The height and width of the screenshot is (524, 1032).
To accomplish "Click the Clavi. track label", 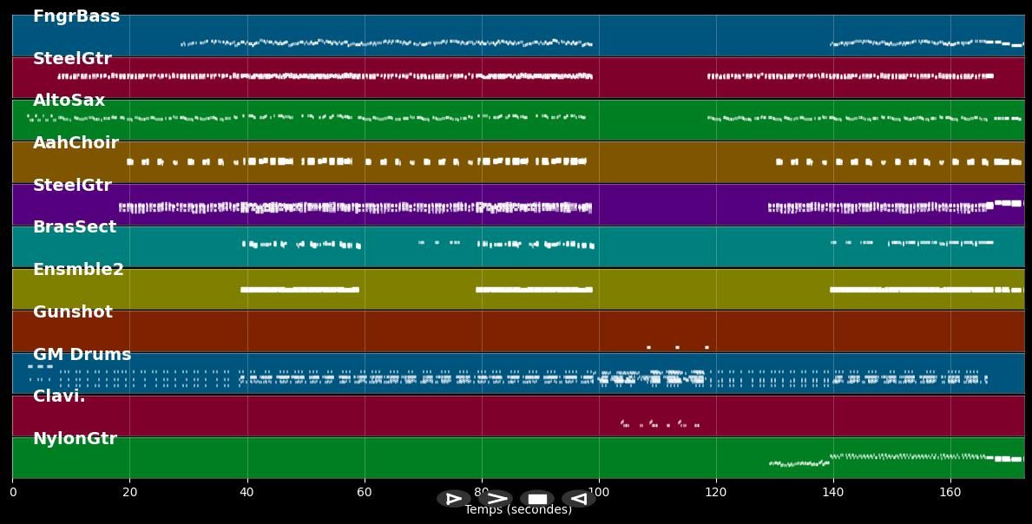I will 59,396.
